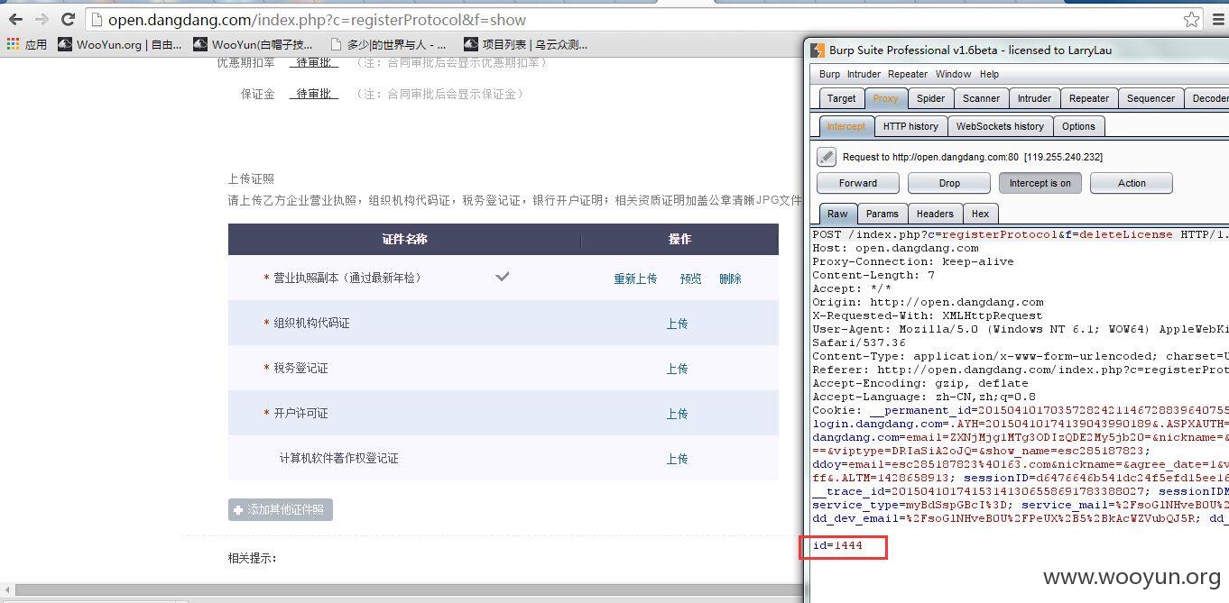
Task: Drop the intercepted request
Action: (949, 183)
